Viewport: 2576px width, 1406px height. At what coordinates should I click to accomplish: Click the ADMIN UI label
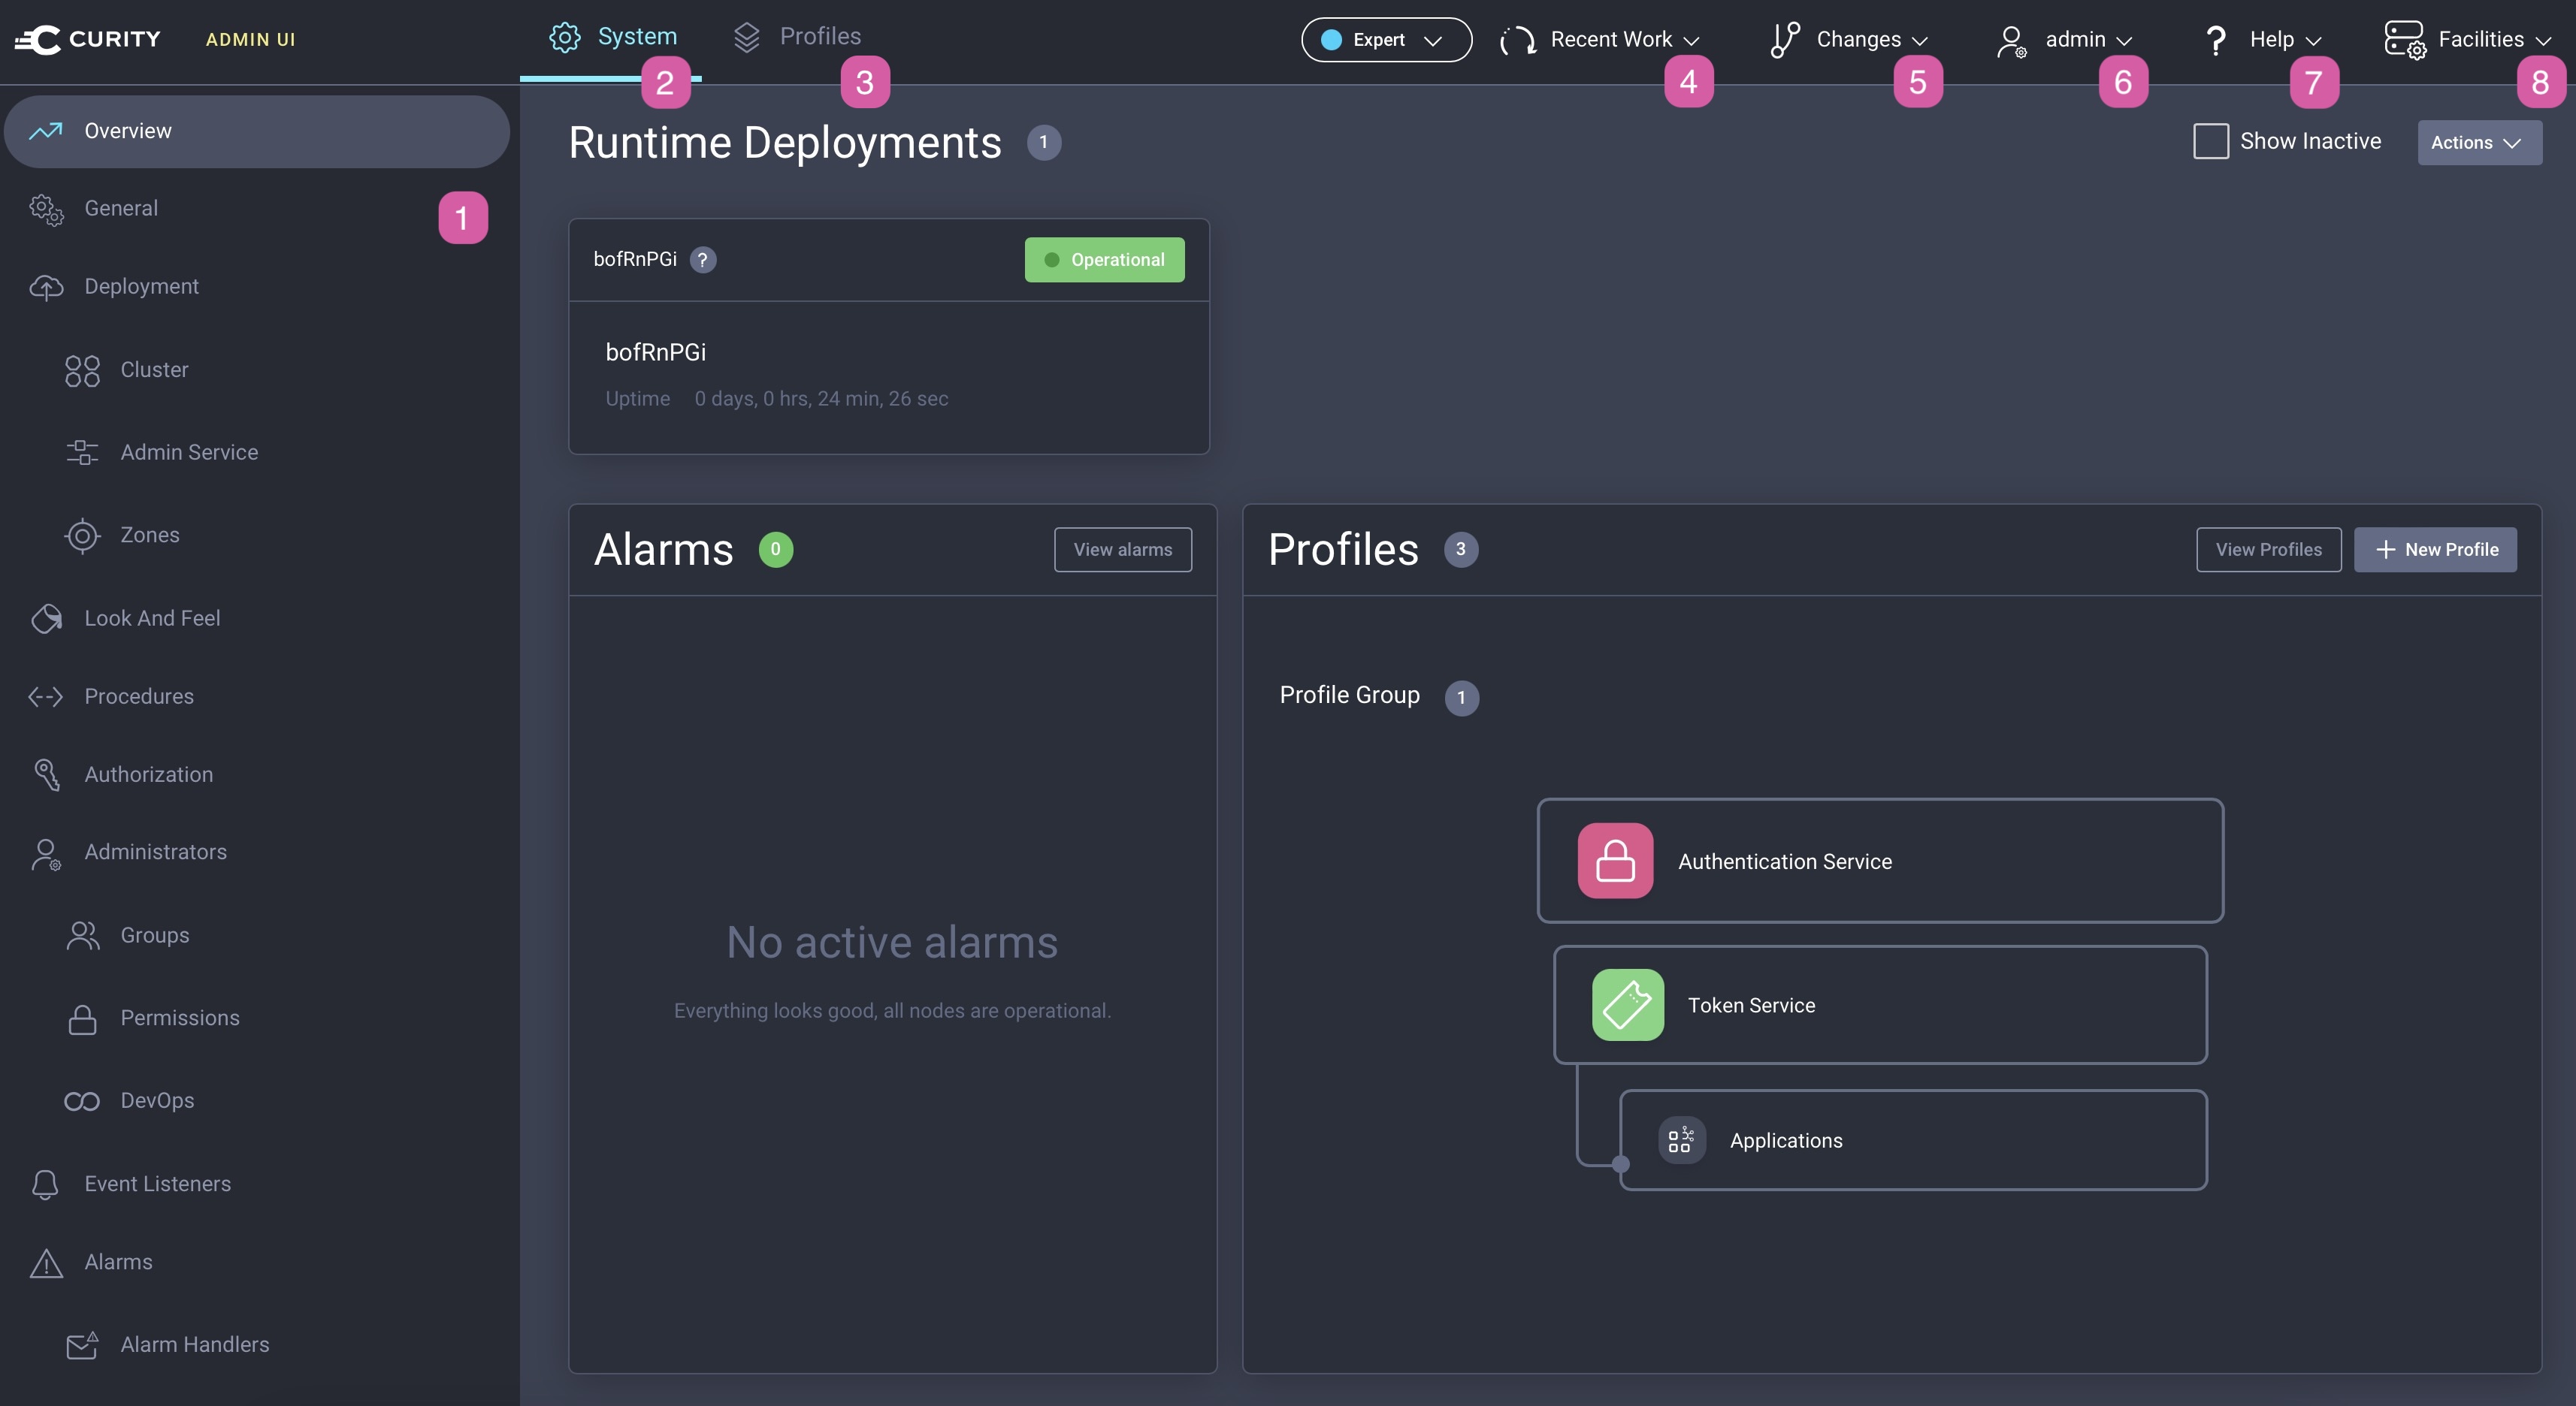point(250,40)
